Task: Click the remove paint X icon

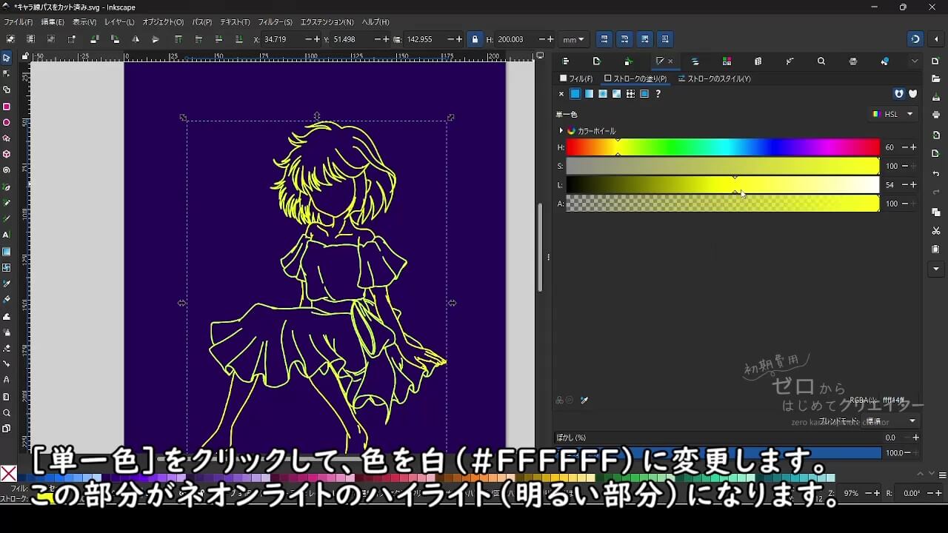Action: pos(561,94)
